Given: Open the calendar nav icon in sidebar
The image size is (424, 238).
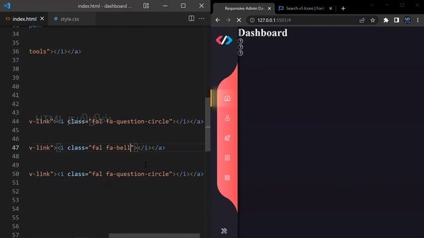Looking at the screenshot, I should pyautogui.click(x=227, y=178).
